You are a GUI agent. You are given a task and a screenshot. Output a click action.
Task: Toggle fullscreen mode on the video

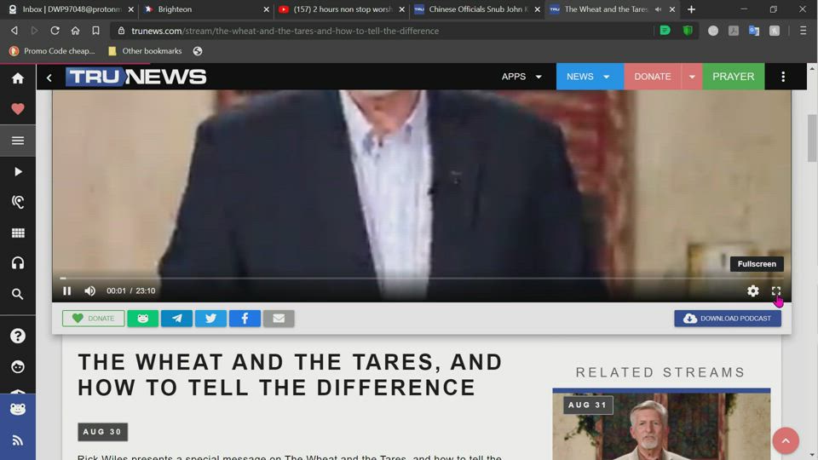tap(776, 291)
